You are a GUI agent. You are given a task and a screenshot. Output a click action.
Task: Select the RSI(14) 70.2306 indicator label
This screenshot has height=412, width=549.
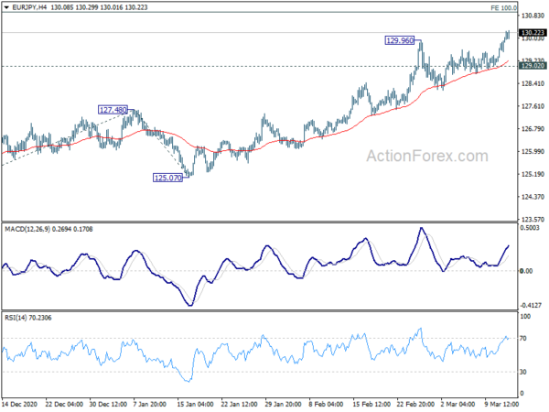click(28, 318)
